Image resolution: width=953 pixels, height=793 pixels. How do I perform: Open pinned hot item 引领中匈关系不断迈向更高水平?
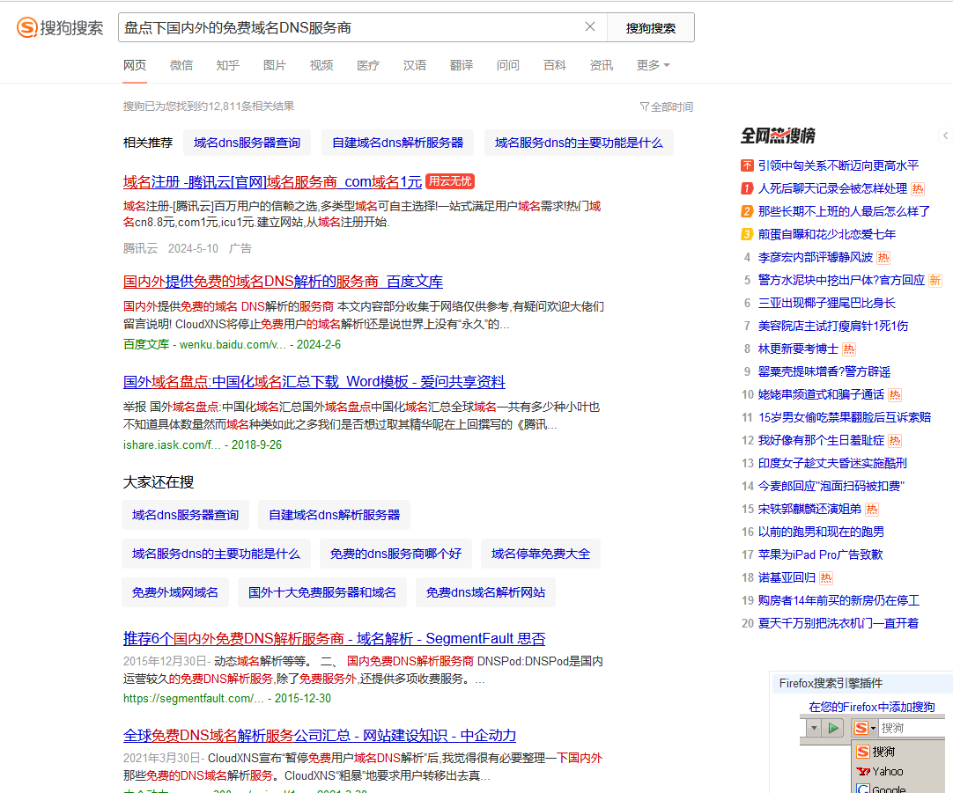coord(838,165)
